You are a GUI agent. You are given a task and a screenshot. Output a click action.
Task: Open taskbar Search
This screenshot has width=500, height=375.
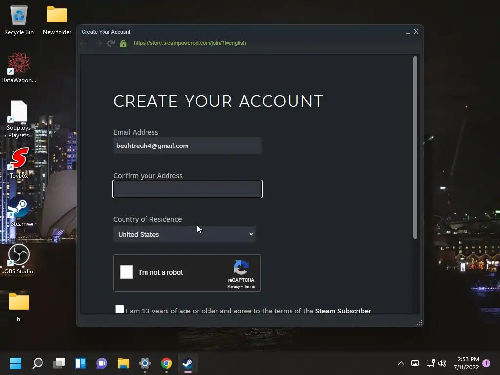[x=38, y=363]
